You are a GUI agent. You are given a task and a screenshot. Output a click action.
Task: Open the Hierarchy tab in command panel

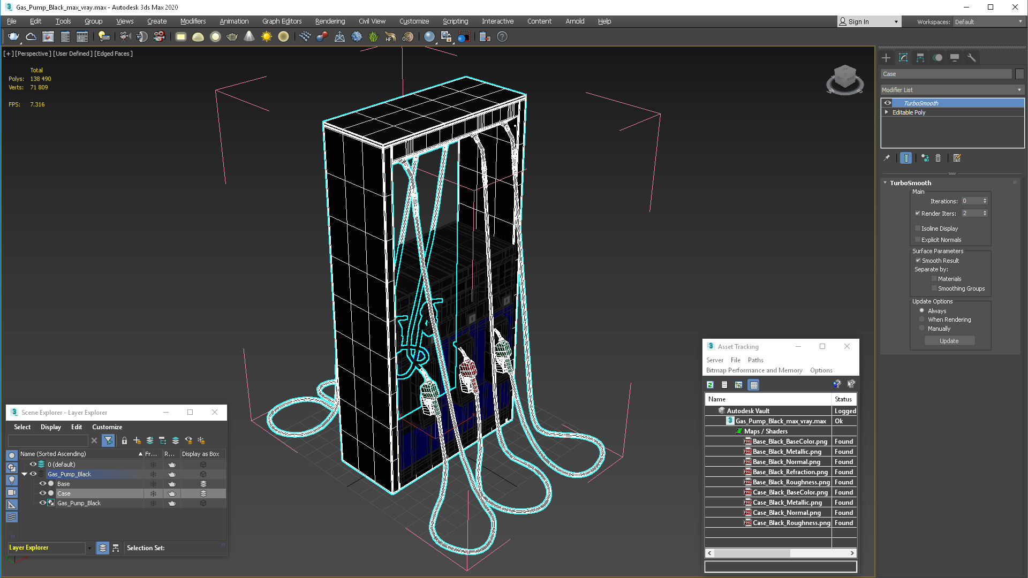[920, 58]
